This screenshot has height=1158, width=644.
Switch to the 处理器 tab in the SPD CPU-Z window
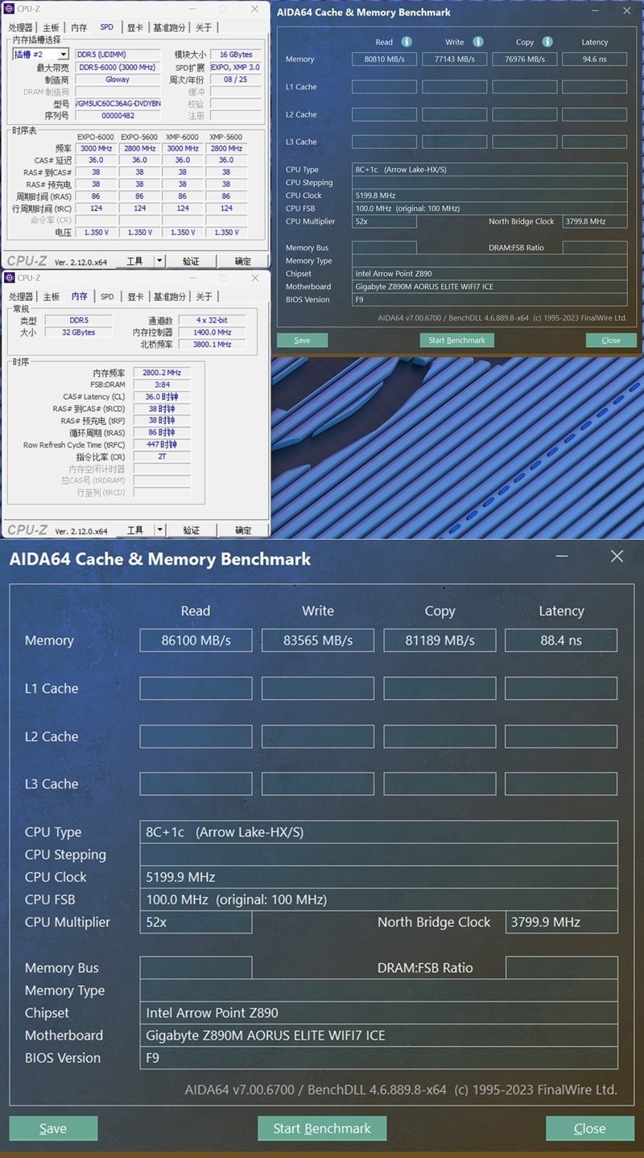pyautogui.click(x=21, y=27)
